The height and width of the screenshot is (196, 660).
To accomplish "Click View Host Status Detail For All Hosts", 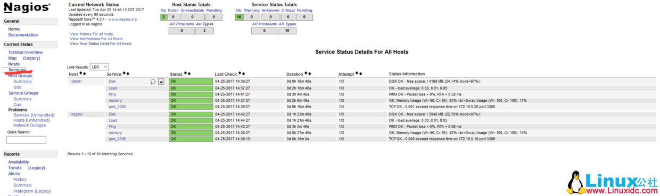I will pyautogui.click(x=101, y=43).
